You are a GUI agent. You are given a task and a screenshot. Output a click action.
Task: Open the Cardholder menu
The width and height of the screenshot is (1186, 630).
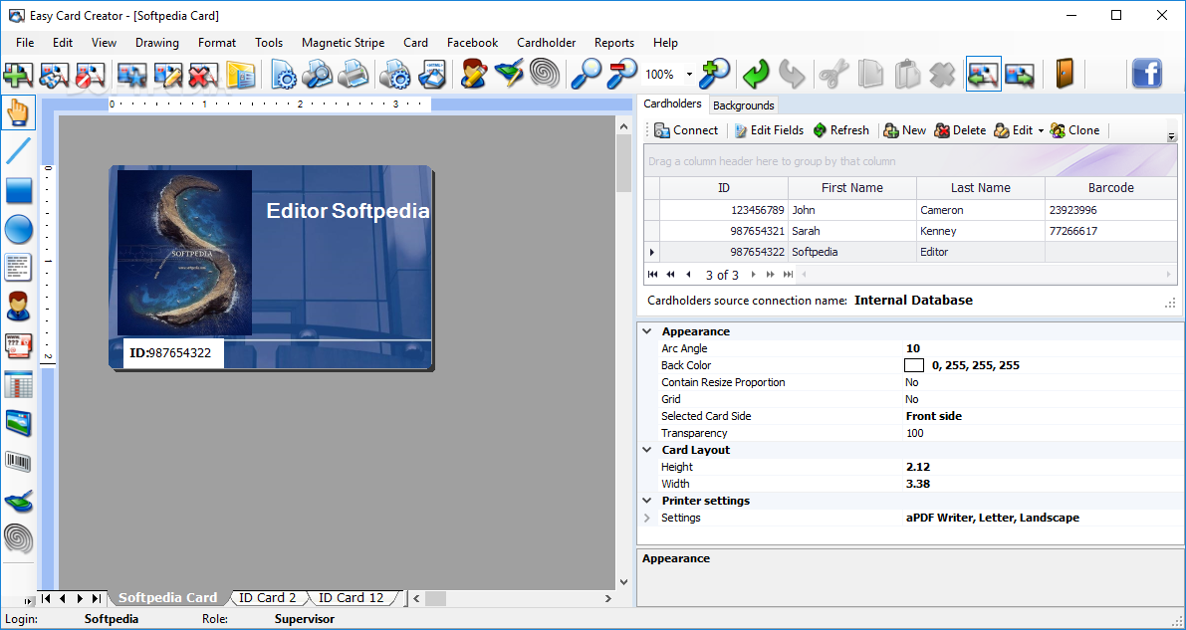click(546, 43)
